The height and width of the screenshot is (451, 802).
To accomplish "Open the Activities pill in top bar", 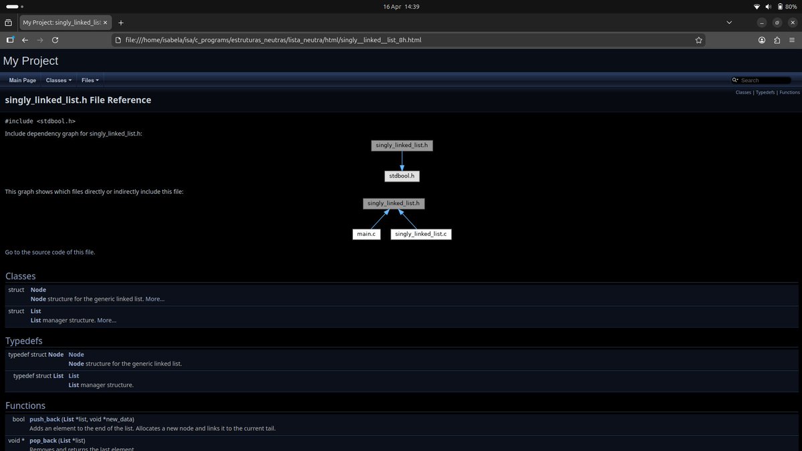I will [13, 6].
